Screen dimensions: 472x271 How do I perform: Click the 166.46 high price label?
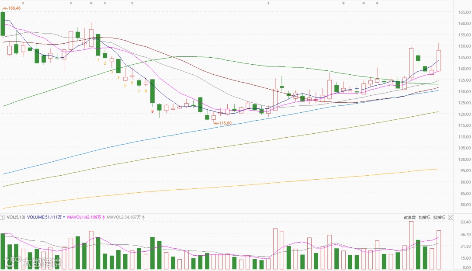(14, 8)
